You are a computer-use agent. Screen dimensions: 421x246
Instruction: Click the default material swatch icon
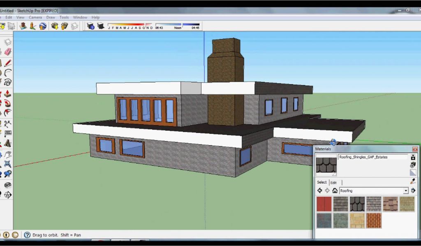[x=413, y=173]
